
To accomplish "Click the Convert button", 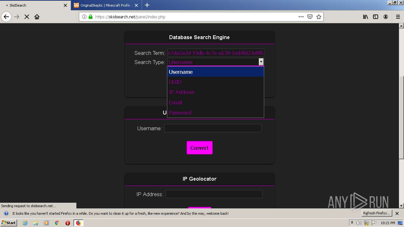I will [199, 148].
